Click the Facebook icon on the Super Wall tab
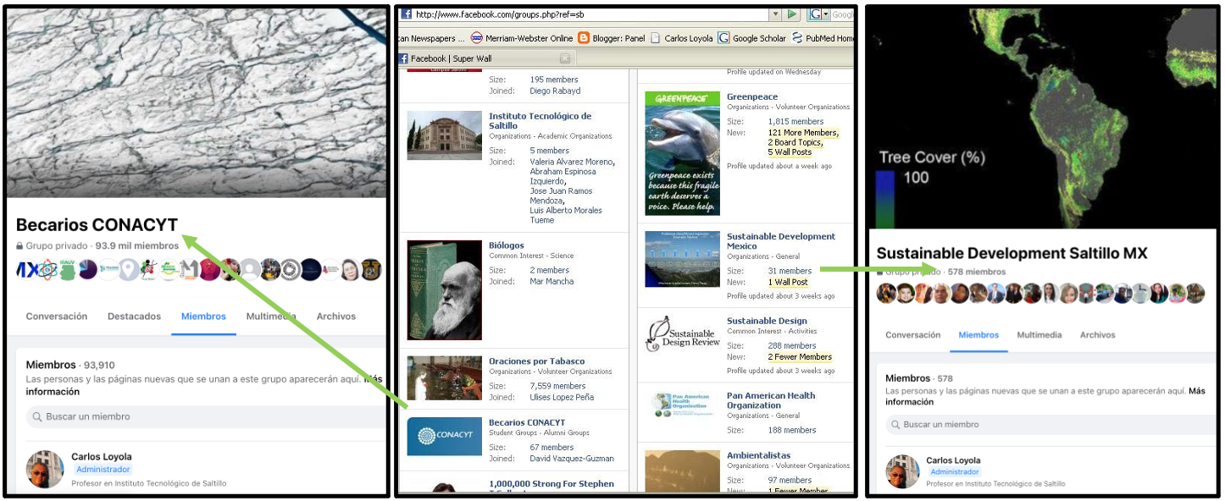Viewport: 1225px width, 501px height. 403,58
